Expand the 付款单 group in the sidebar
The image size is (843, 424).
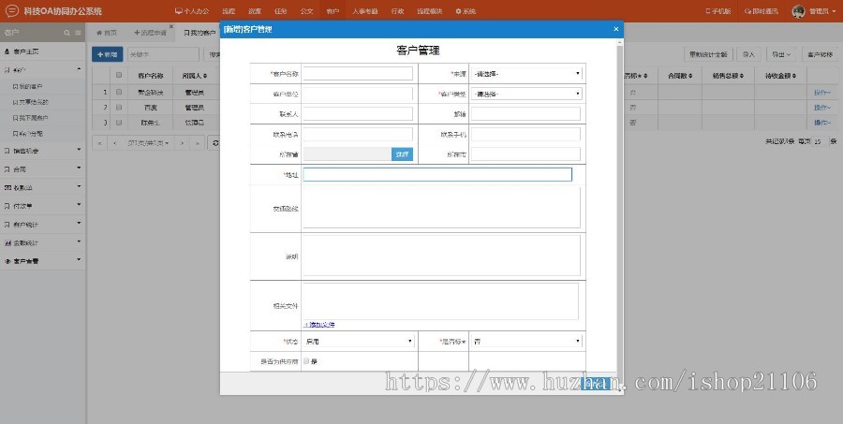coord(42,205)
